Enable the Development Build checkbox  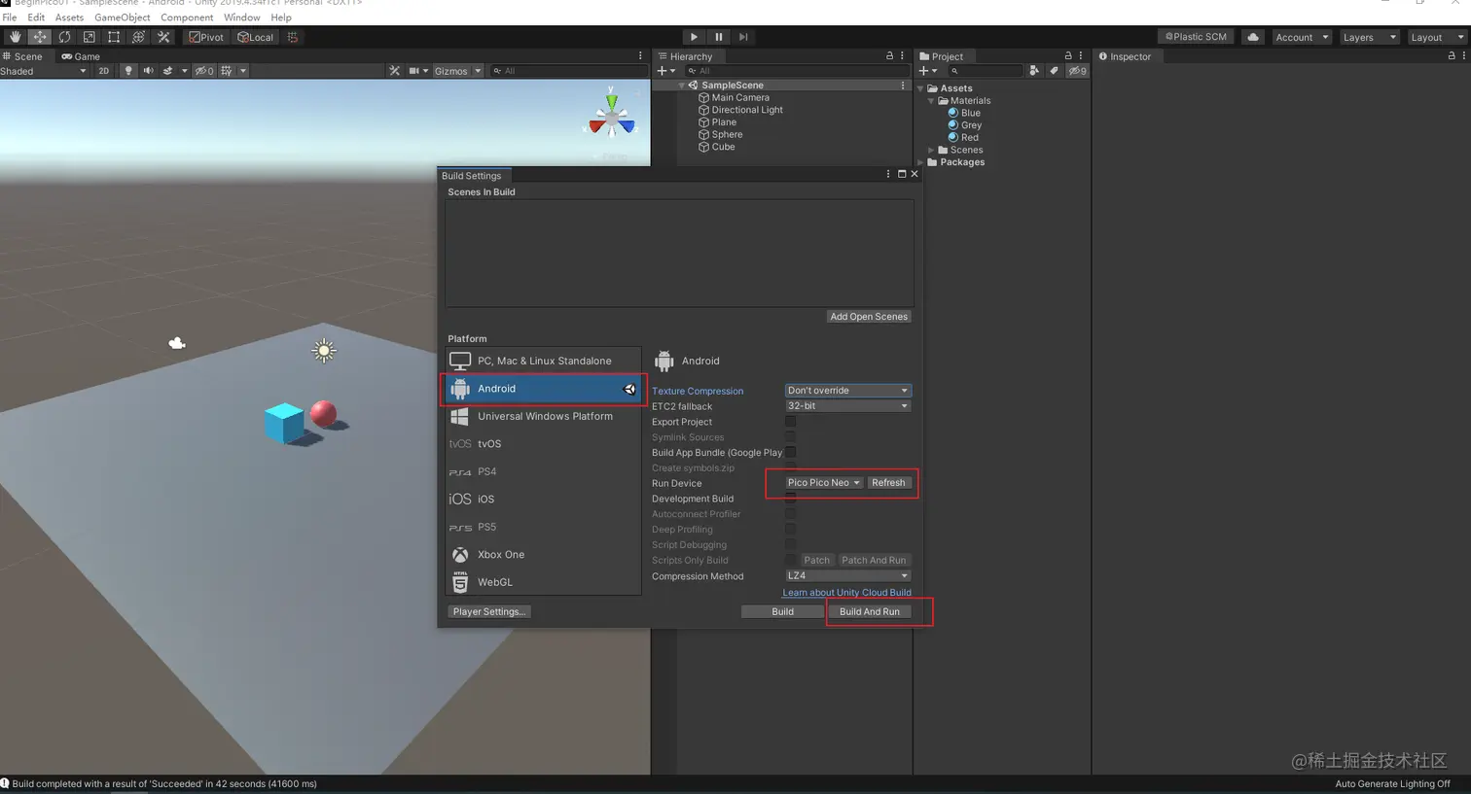click(790, 499)
